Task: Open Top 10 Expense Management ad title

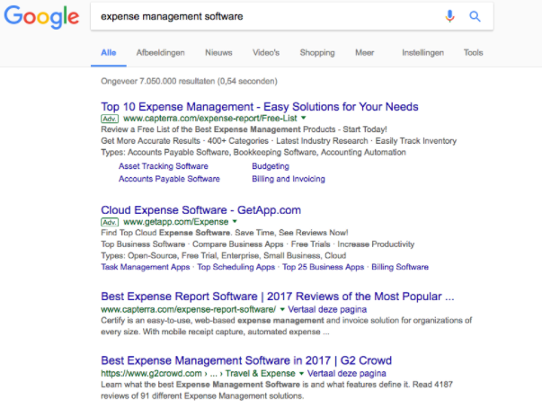Action: [x=260, y=107]
